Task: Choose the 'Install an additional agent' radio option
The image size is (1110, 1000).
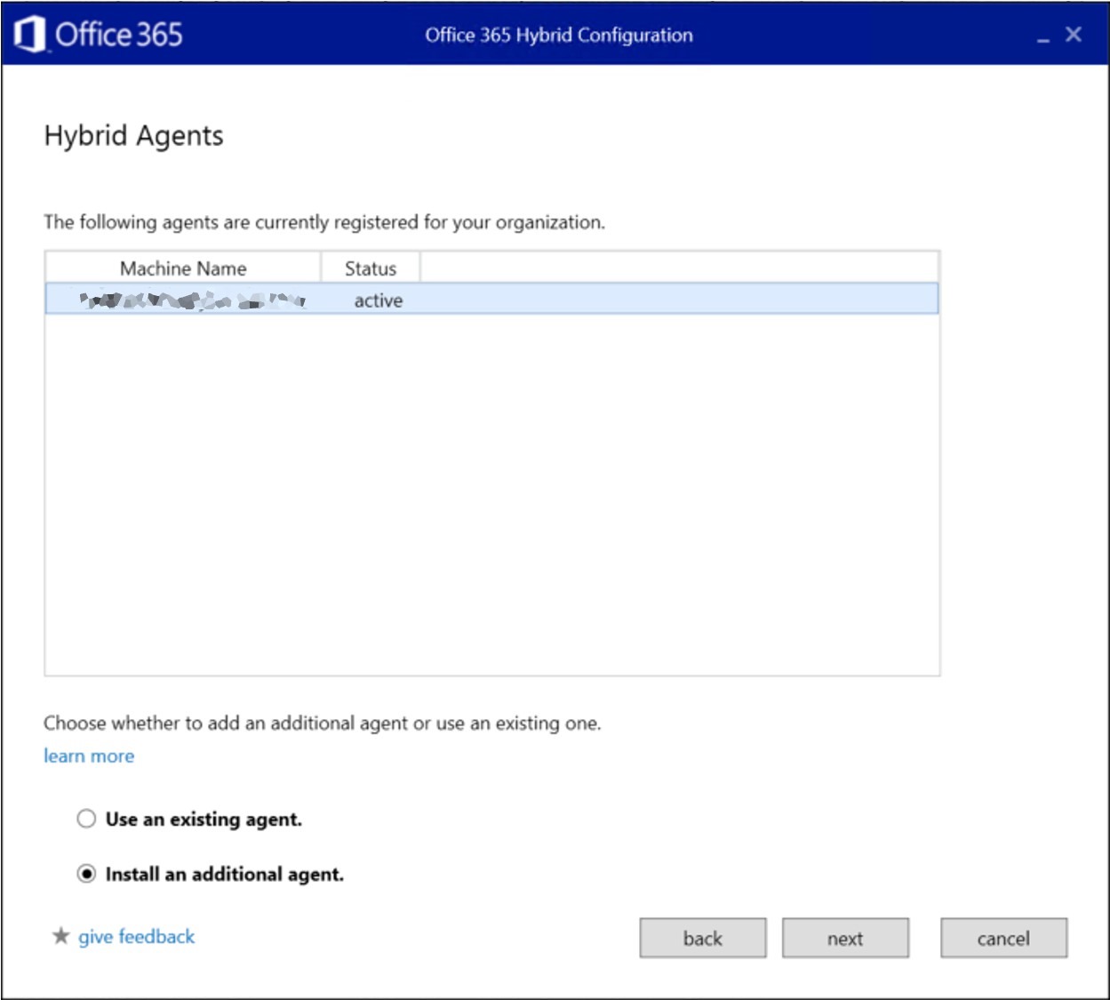Action: 86,874
